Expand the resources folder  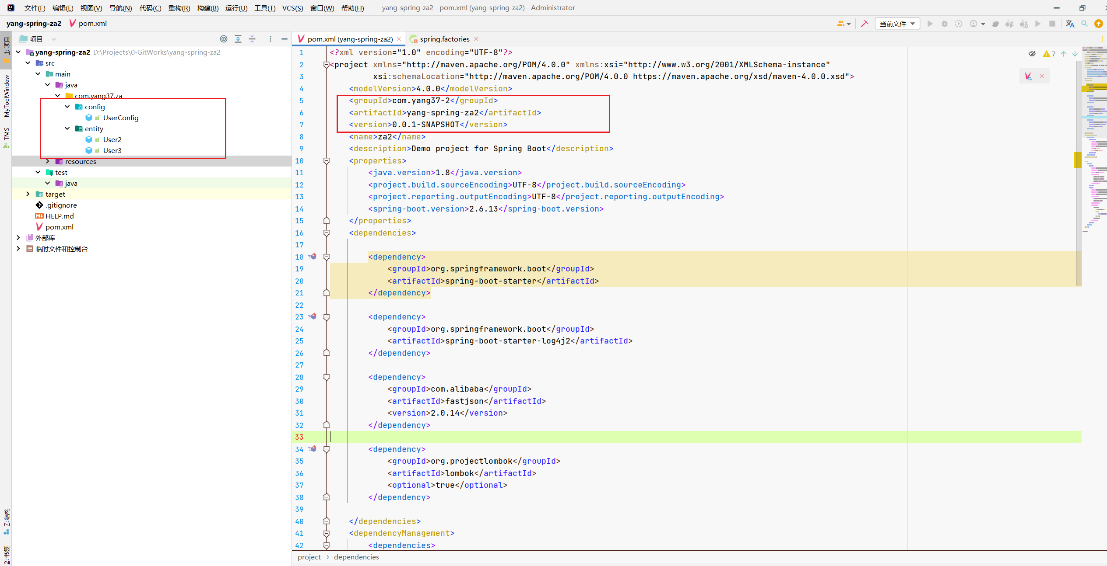(48, 161)
